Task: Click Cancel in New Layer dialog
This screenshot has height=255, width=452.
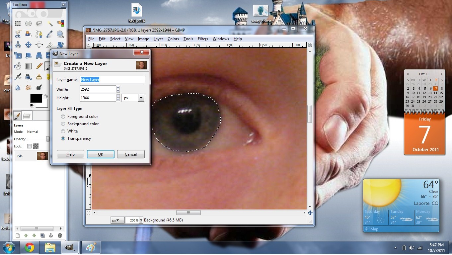Action: pyautogui.click(x=131, y=154)
